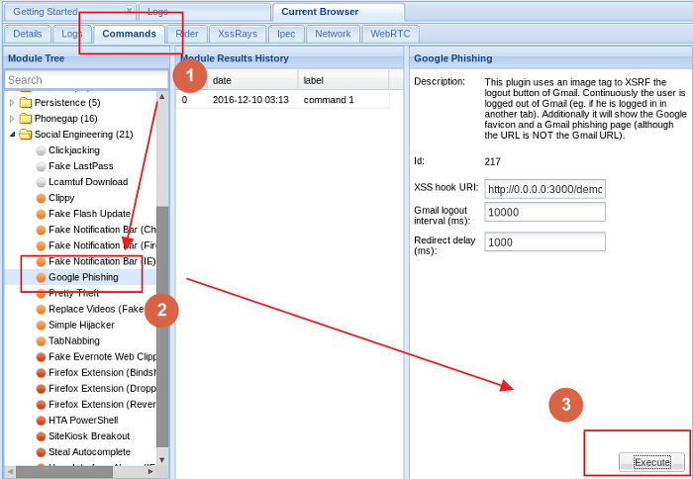Click the "2016-12-10 03:13" date cell

[250, 100]
